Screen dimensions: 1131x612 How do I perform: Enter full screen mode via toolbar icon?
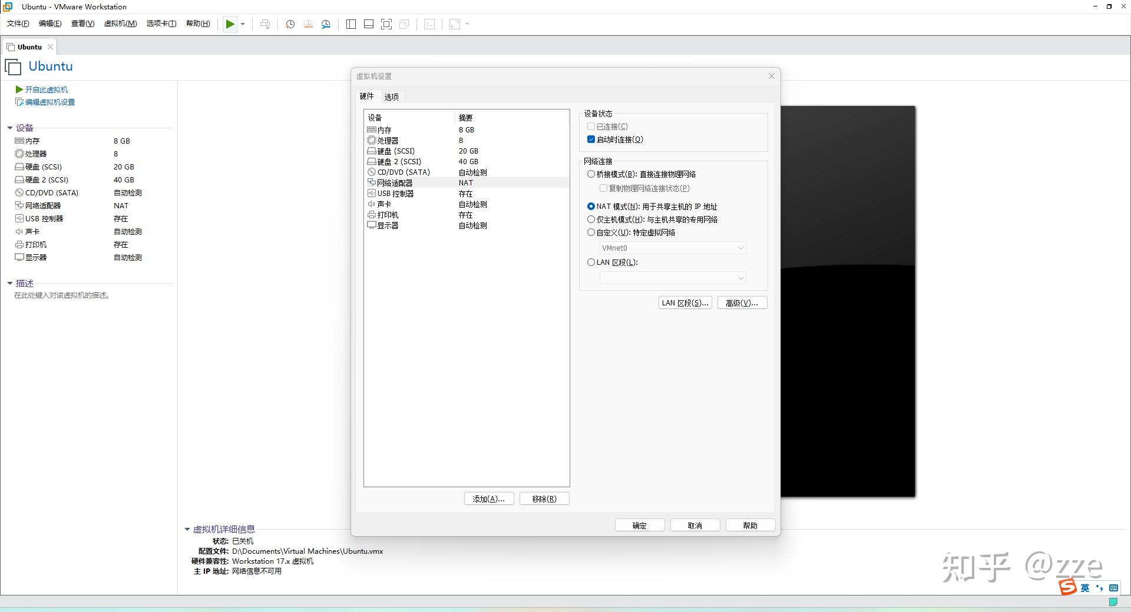click(x=386, y=24)
